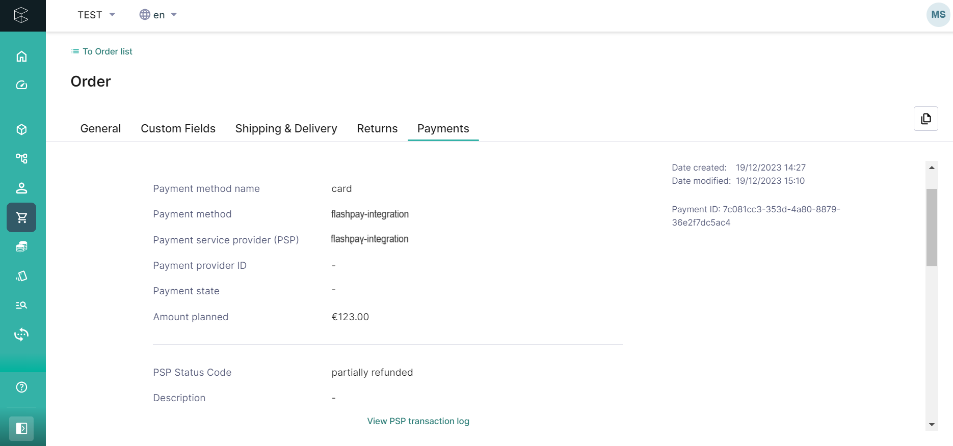Click the vertical scrollbar thumb
Viewport: 953px width, 446px height.
point(932,227)
